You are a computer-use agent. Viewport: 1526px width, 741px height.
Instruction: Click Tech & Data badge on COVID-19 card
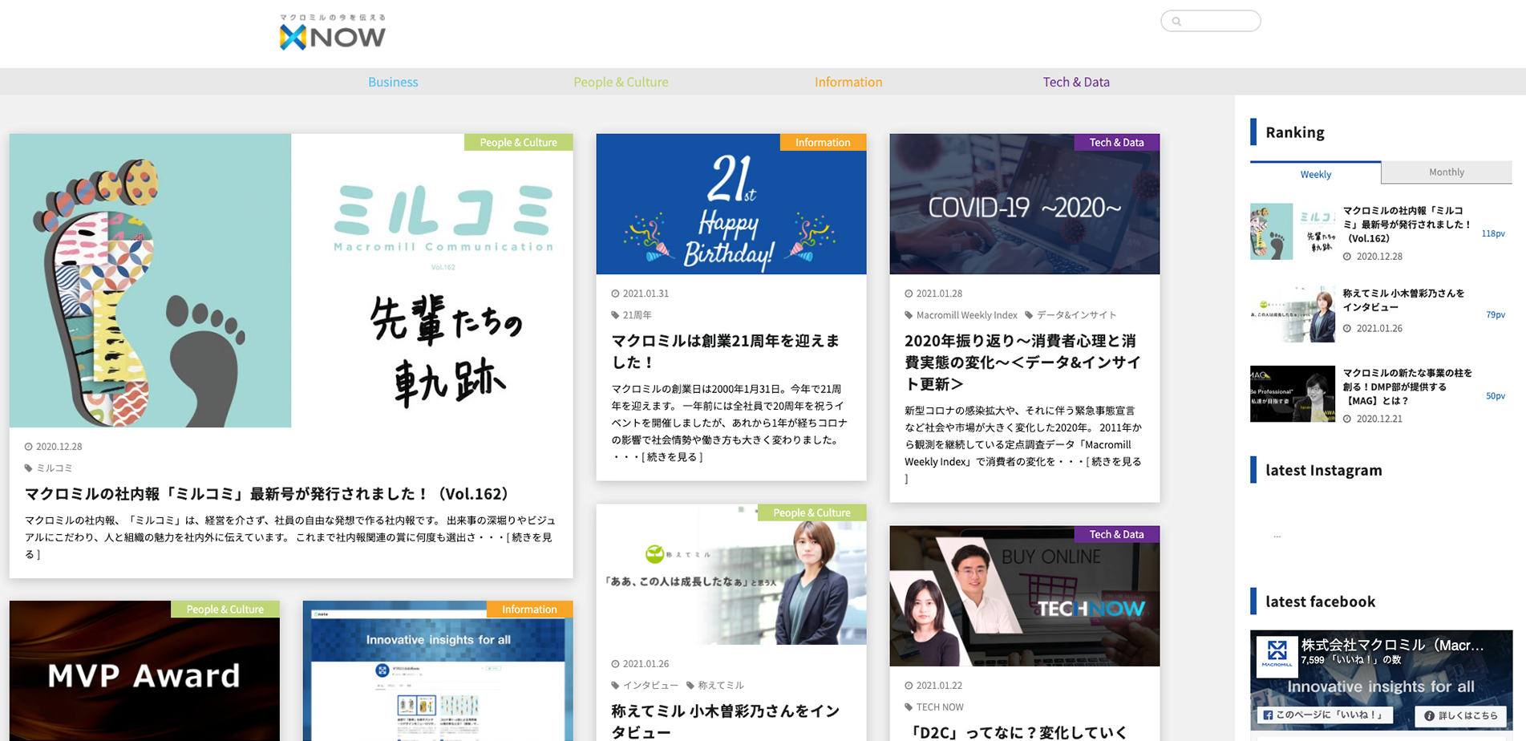(1116, 142)
